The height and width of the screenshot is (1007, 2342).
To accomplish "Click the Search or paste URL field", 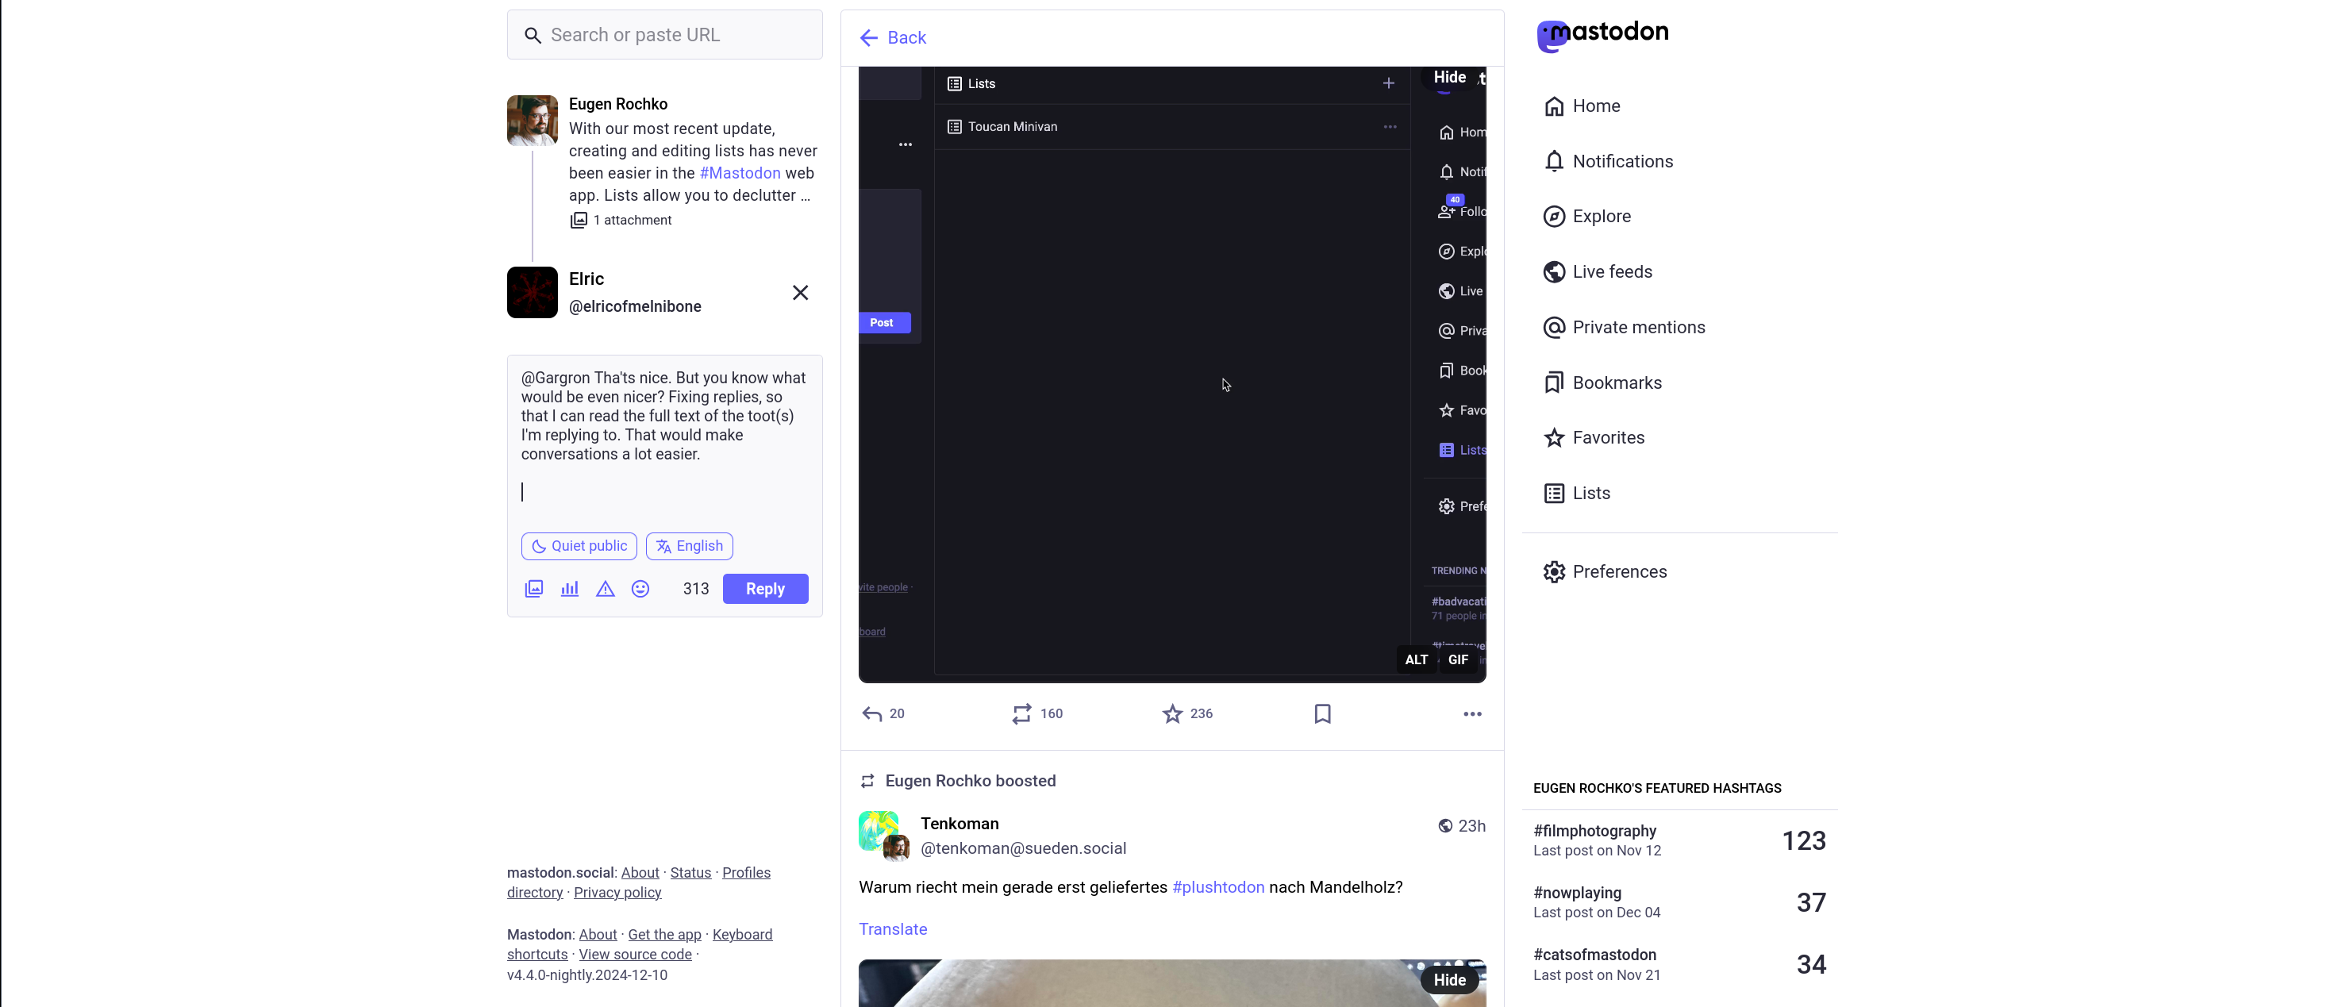I will (664, 35).
